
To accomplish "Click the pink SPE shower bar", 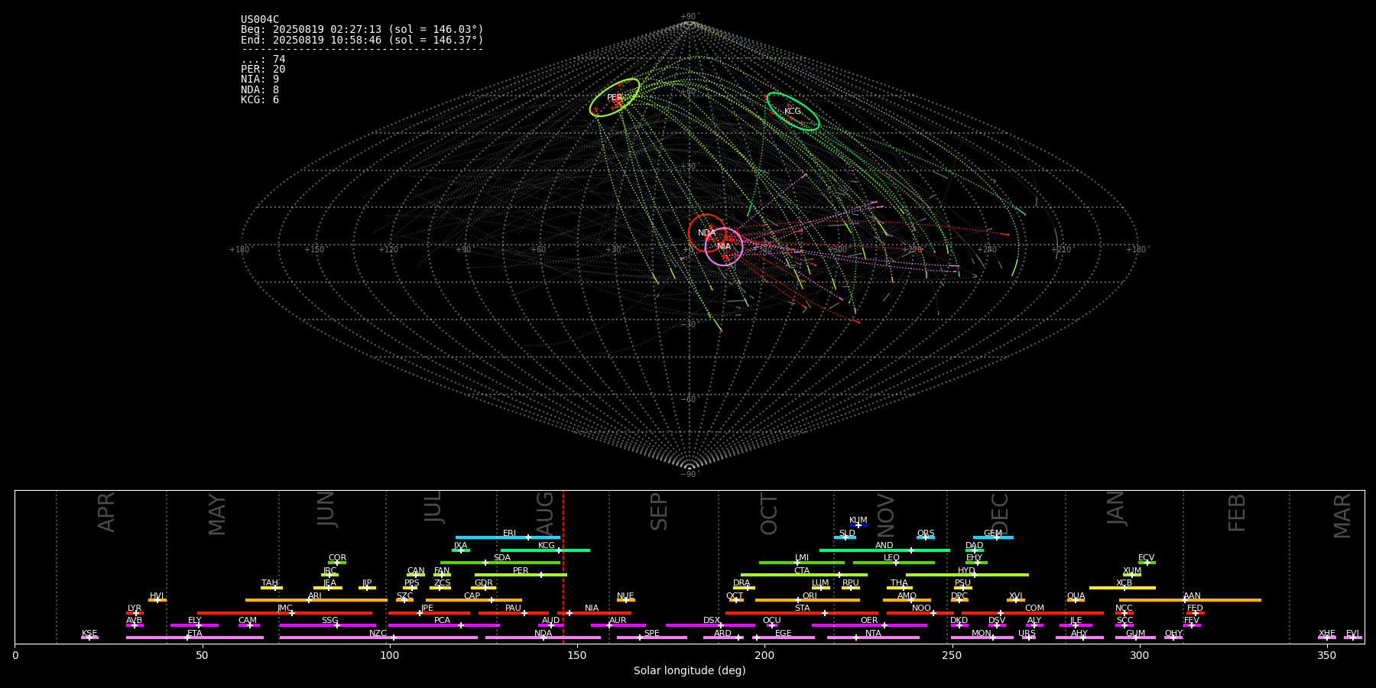I will pos(652,638).
